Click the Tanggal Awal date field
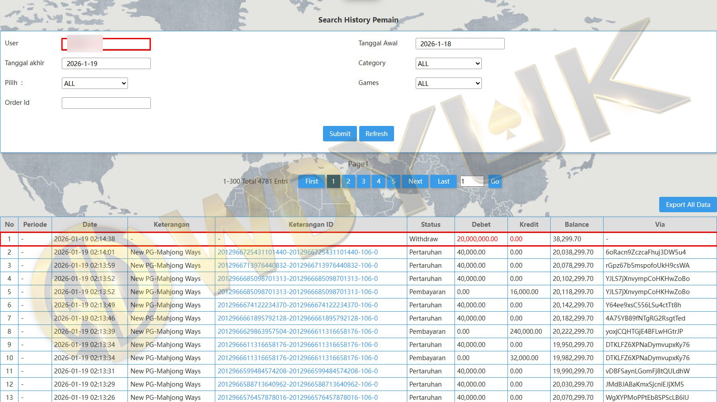717x402 pixels. click(460, 44)
